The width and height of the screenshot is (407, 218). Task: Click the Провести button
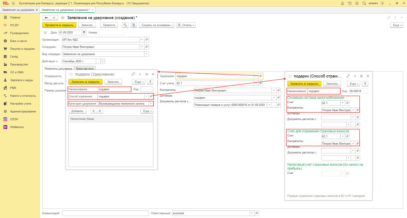point(109,25)
